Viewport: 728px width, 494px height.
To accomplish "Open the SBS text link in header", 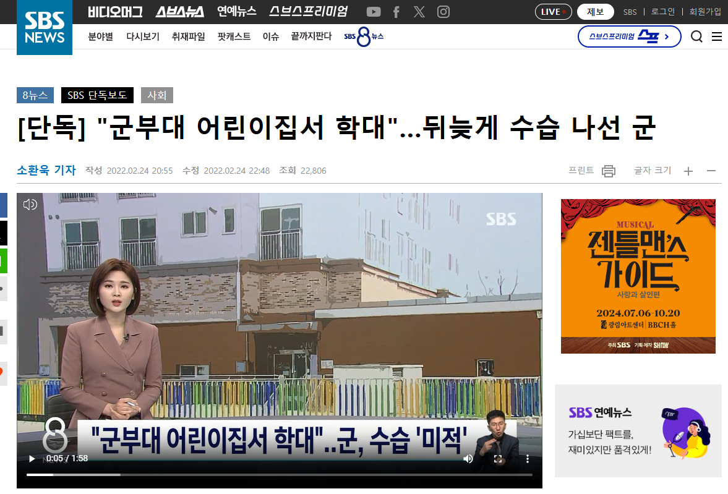I will point(630,12).
